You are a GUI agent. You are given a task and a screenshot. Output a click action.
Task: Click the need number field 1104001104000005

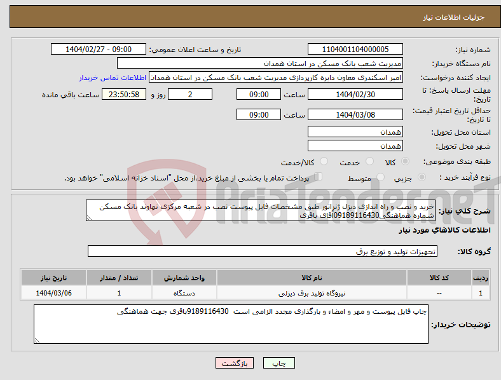(355, 49)
